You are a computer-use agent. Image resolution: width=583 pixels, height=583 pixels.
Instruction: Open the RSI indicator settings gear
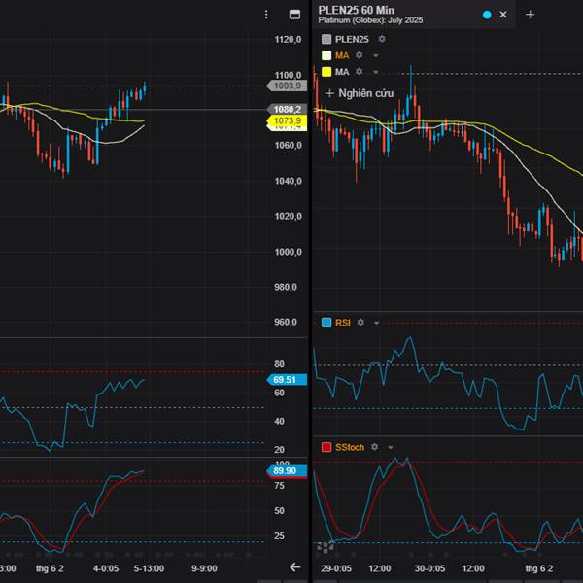tap(360, 322)
